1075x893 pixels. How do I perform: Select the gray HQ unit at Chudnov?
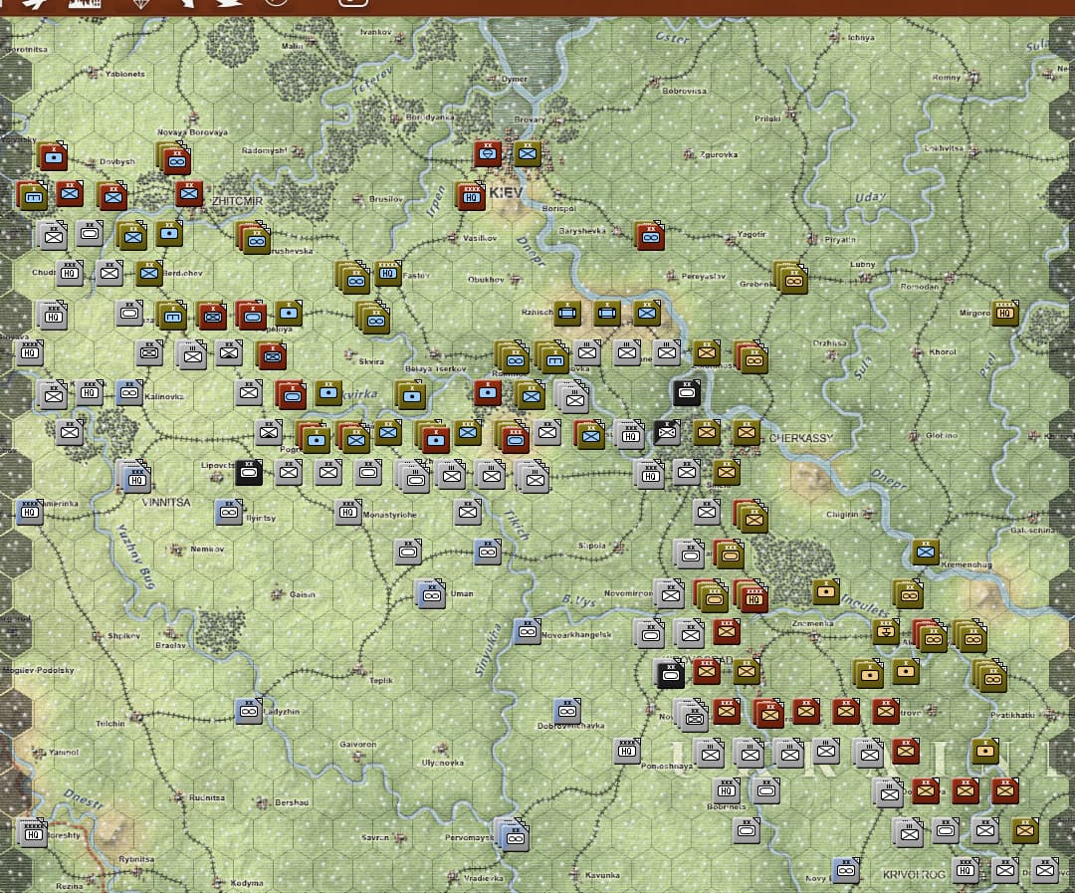(70, 273)
